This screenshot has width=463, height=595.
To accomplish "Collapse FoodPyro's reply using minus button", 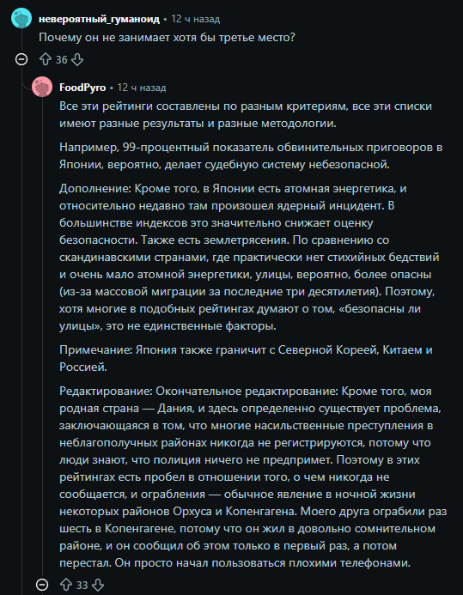I will [42, 585].
